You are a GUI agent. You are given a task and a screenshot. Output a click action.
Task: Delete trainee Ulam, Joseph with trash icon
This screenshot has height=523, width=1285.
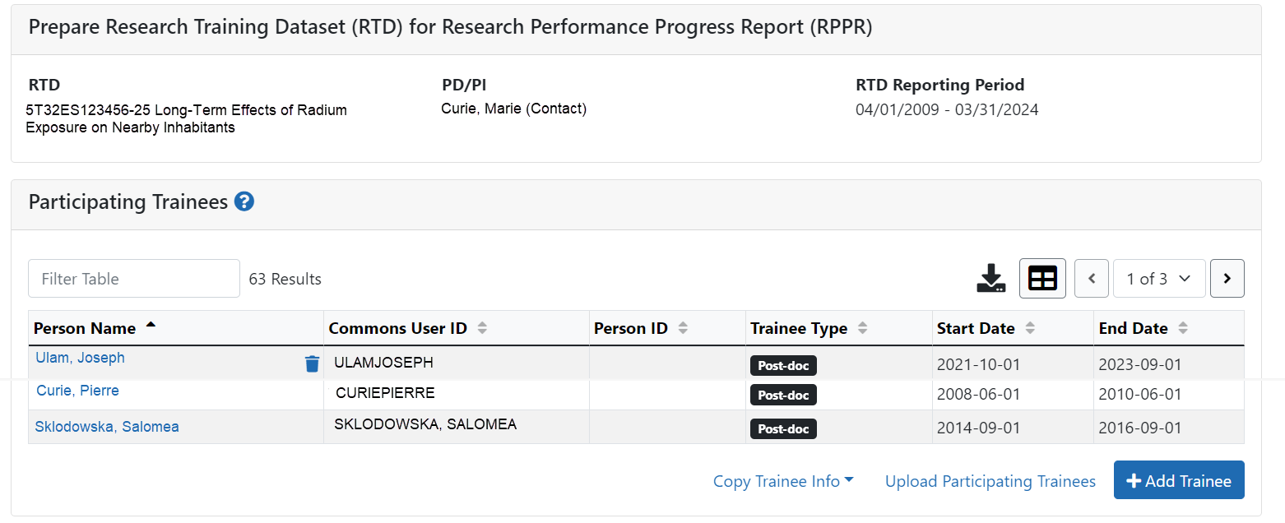(312, 363)
